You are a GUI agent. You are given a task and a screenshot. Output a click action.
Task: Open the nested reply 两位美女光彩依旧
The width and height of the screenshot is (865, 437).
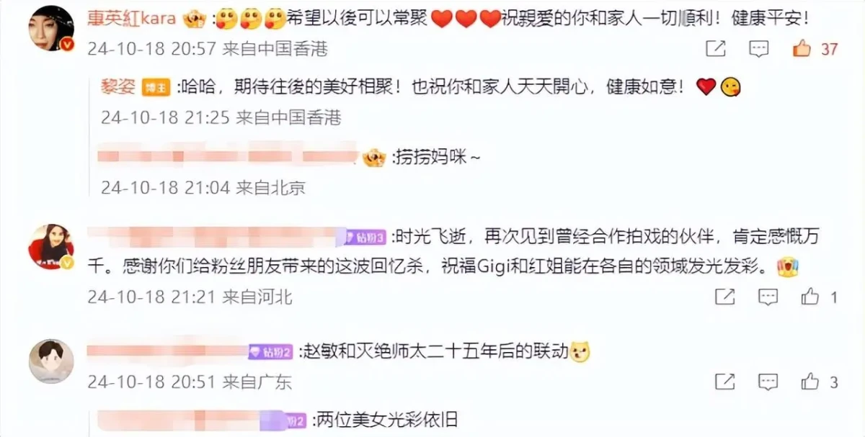[387, 419]
